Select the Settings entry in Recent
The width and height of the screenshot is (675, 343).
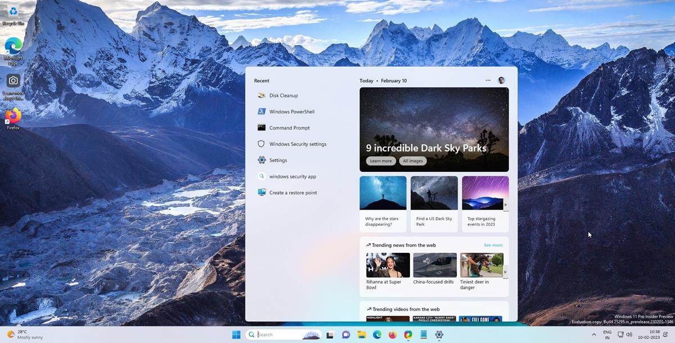(x=277, y=160)
